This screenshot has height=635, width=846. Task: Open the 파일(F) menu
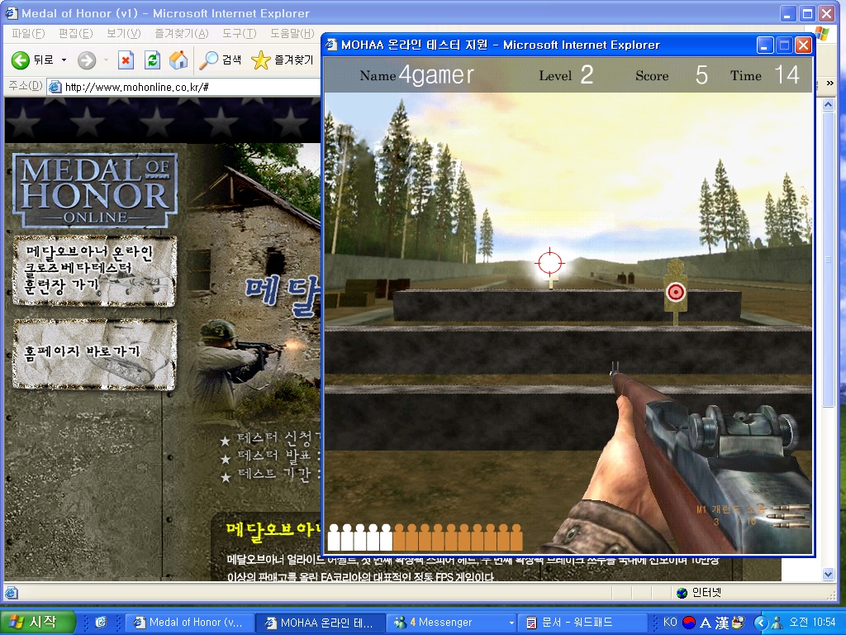28,33
